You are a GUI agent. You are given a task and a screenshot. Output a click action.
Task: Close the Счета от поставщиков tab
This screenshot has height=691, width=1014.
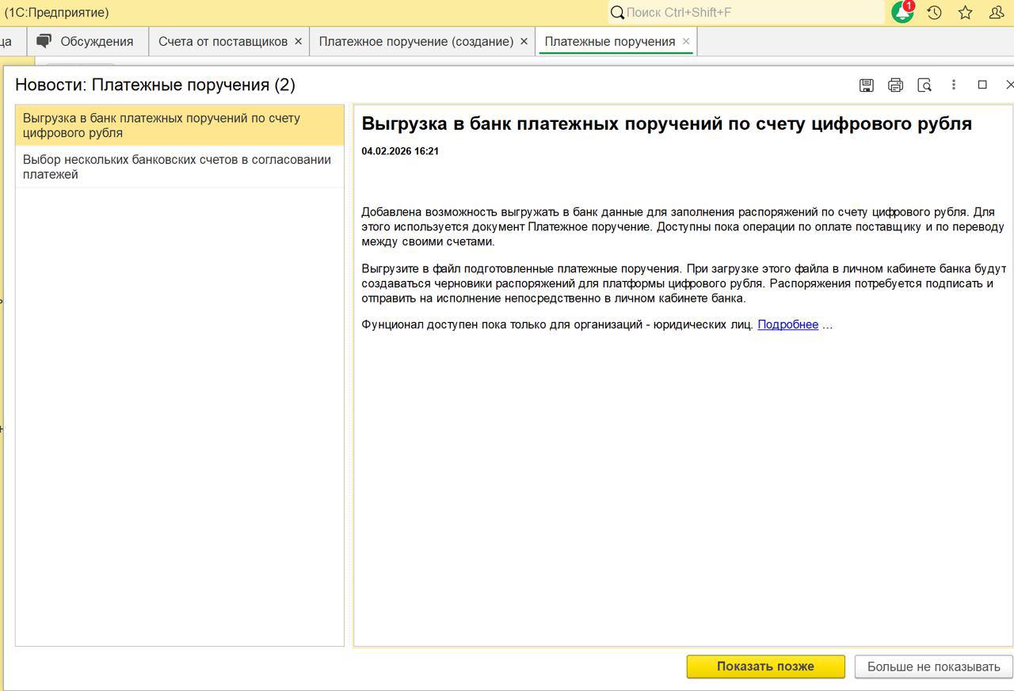[x=298, y=41]
